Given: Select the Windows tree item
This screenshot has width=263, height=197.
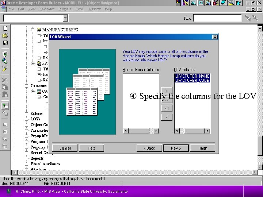Looking at the screenshot, I should pyautogui.click(x=38, y=169).
